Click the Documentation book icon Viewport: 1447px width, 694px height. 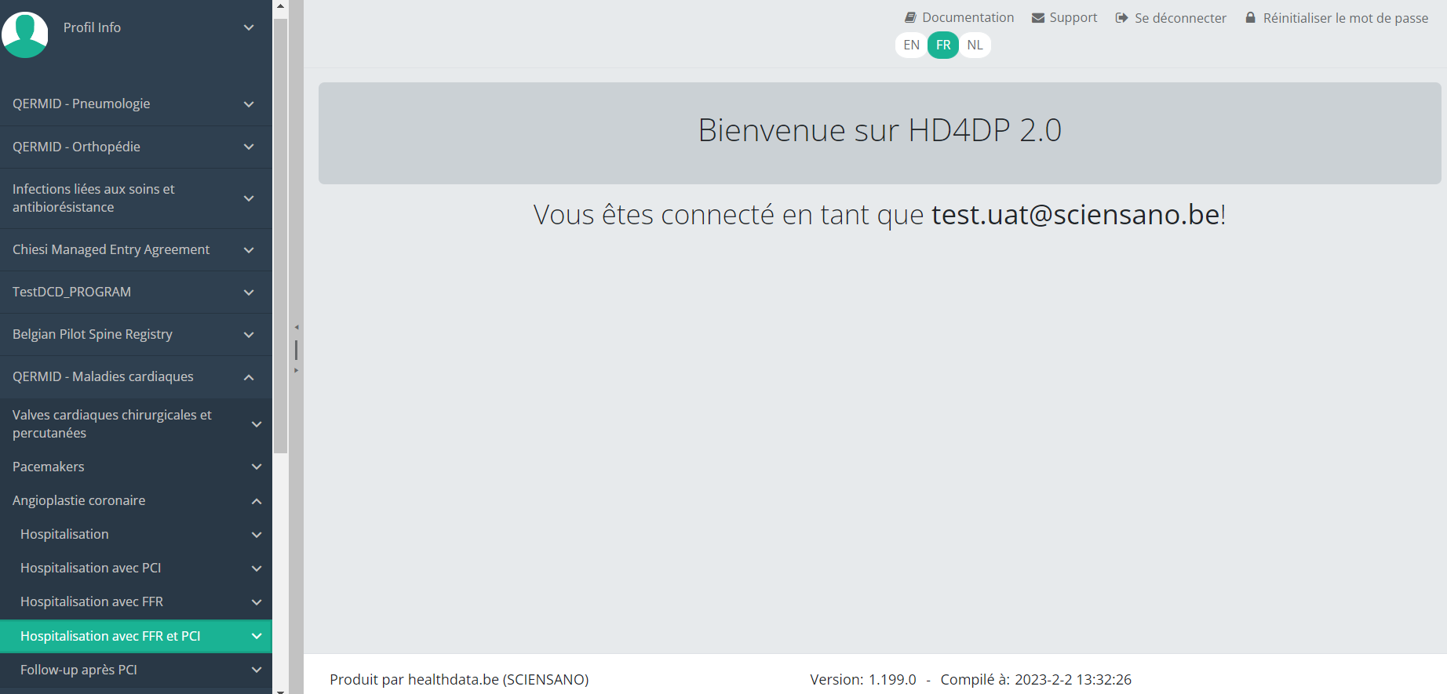tap(910, 17)
